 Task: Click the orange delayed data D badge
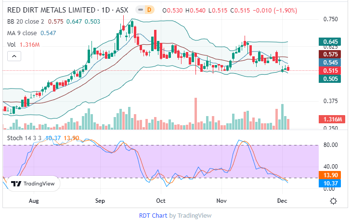149,10
